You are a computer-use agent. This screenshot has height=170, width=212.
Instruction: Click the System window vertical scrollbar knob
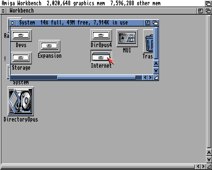[156, 43]
